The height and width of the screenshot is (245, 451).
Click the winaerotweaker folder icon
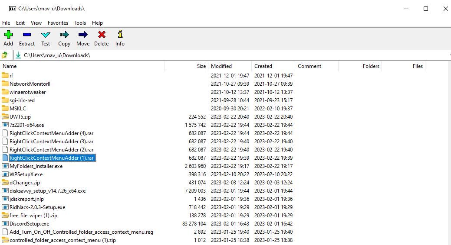[x=5, y=92]
